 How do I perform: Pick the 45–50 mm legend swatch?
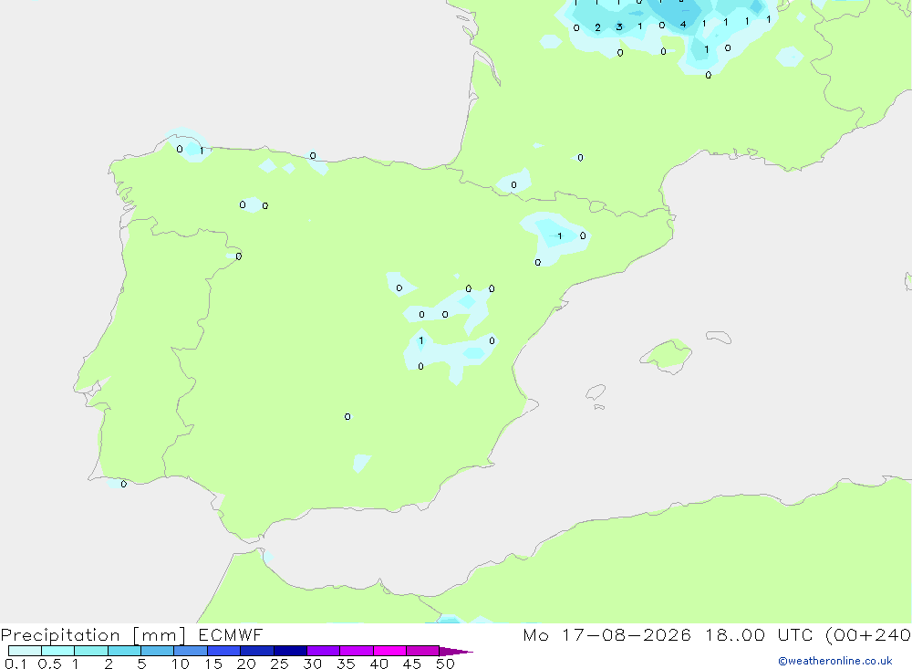pos(423,651)
